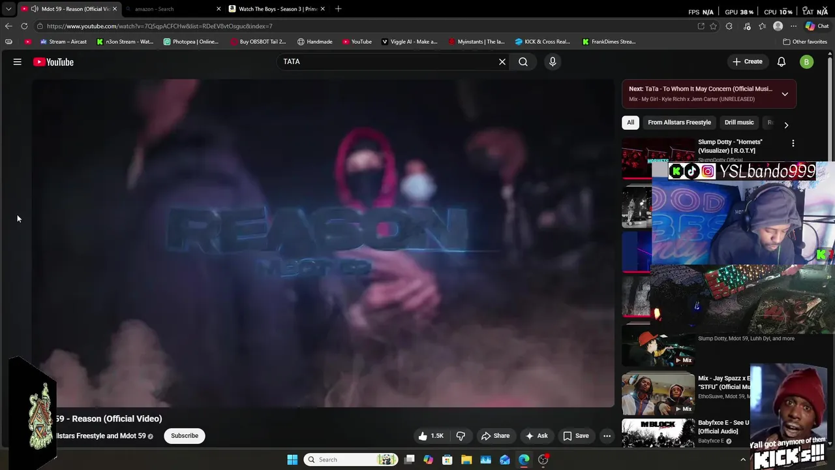Image resolution: width=835 pixels, height=470 pixels.
Task: Ask about this video
Action: point(536,435)
